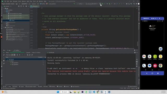Click the export test results icon
This screenshot has width=167, height=94.
tap(32, 55)
